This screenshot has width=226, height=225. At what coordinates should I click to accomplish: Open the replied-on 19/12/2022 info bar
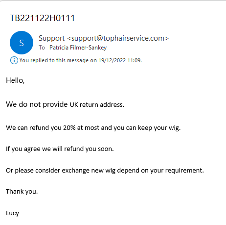point(76,60)
